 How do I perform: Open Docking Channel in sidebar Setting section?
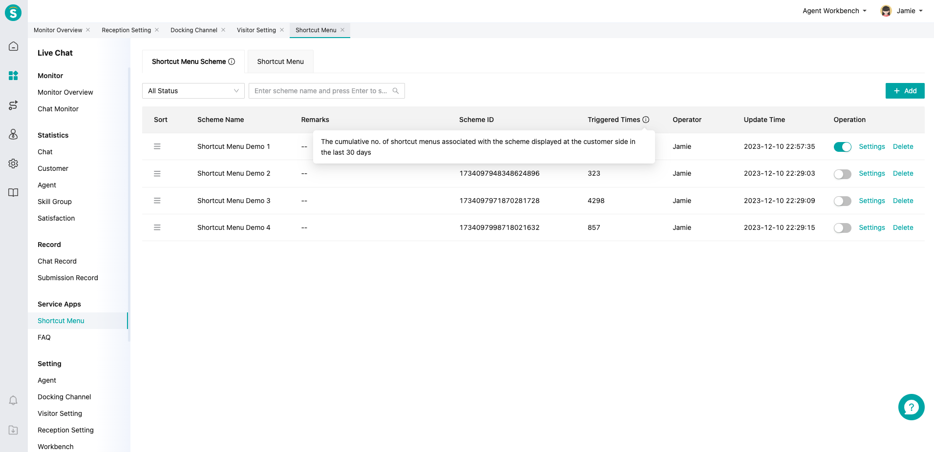pyautogui.click(x=64, y=397)
